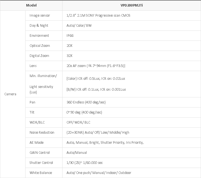
Task: Click the White Balance options value
Action: point(99,173)
